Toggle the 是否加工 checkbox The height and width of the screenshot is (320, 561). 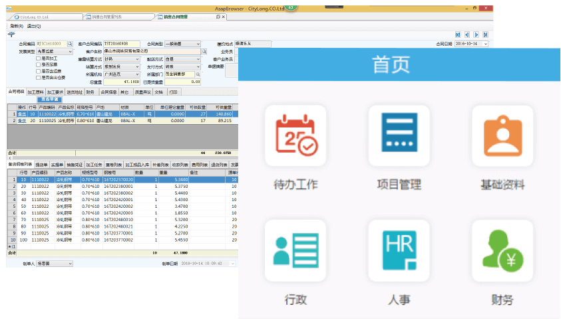(39, 58)
